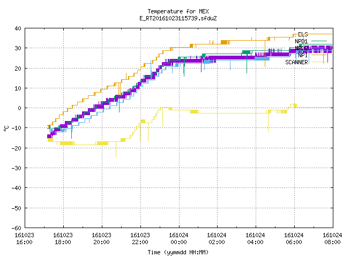Click the y-axis label -40
The height and width of the screenshot is (257, 343).
[17, 188]
